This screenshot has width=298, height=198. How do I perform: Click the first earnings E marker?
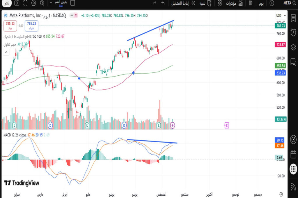(x=14, y=125)
